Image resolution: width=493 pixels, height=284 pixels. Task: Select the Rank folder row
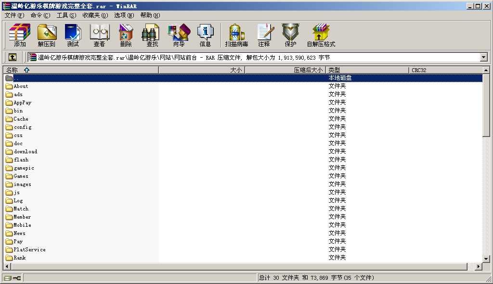(243, 258)
